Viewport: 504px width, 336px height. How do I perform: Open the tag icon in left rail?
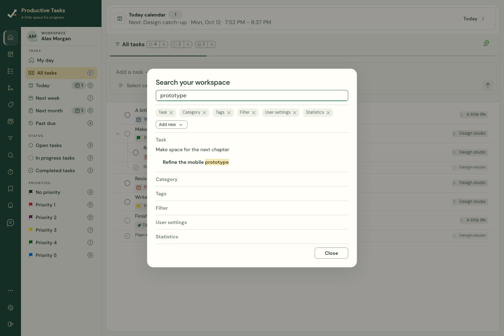click(x=10, y=105)
